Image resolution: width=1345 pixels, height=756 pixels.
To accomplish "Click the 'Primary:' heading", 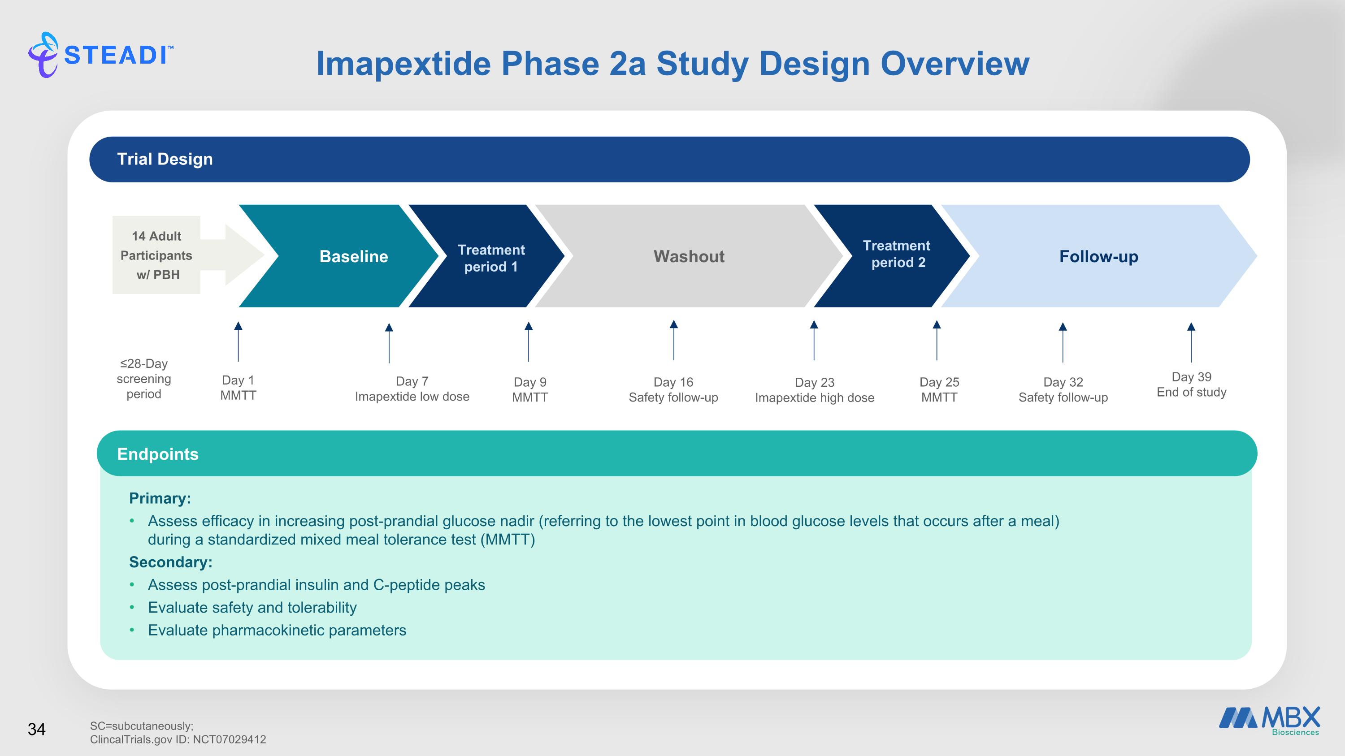I will click(160, 498).
